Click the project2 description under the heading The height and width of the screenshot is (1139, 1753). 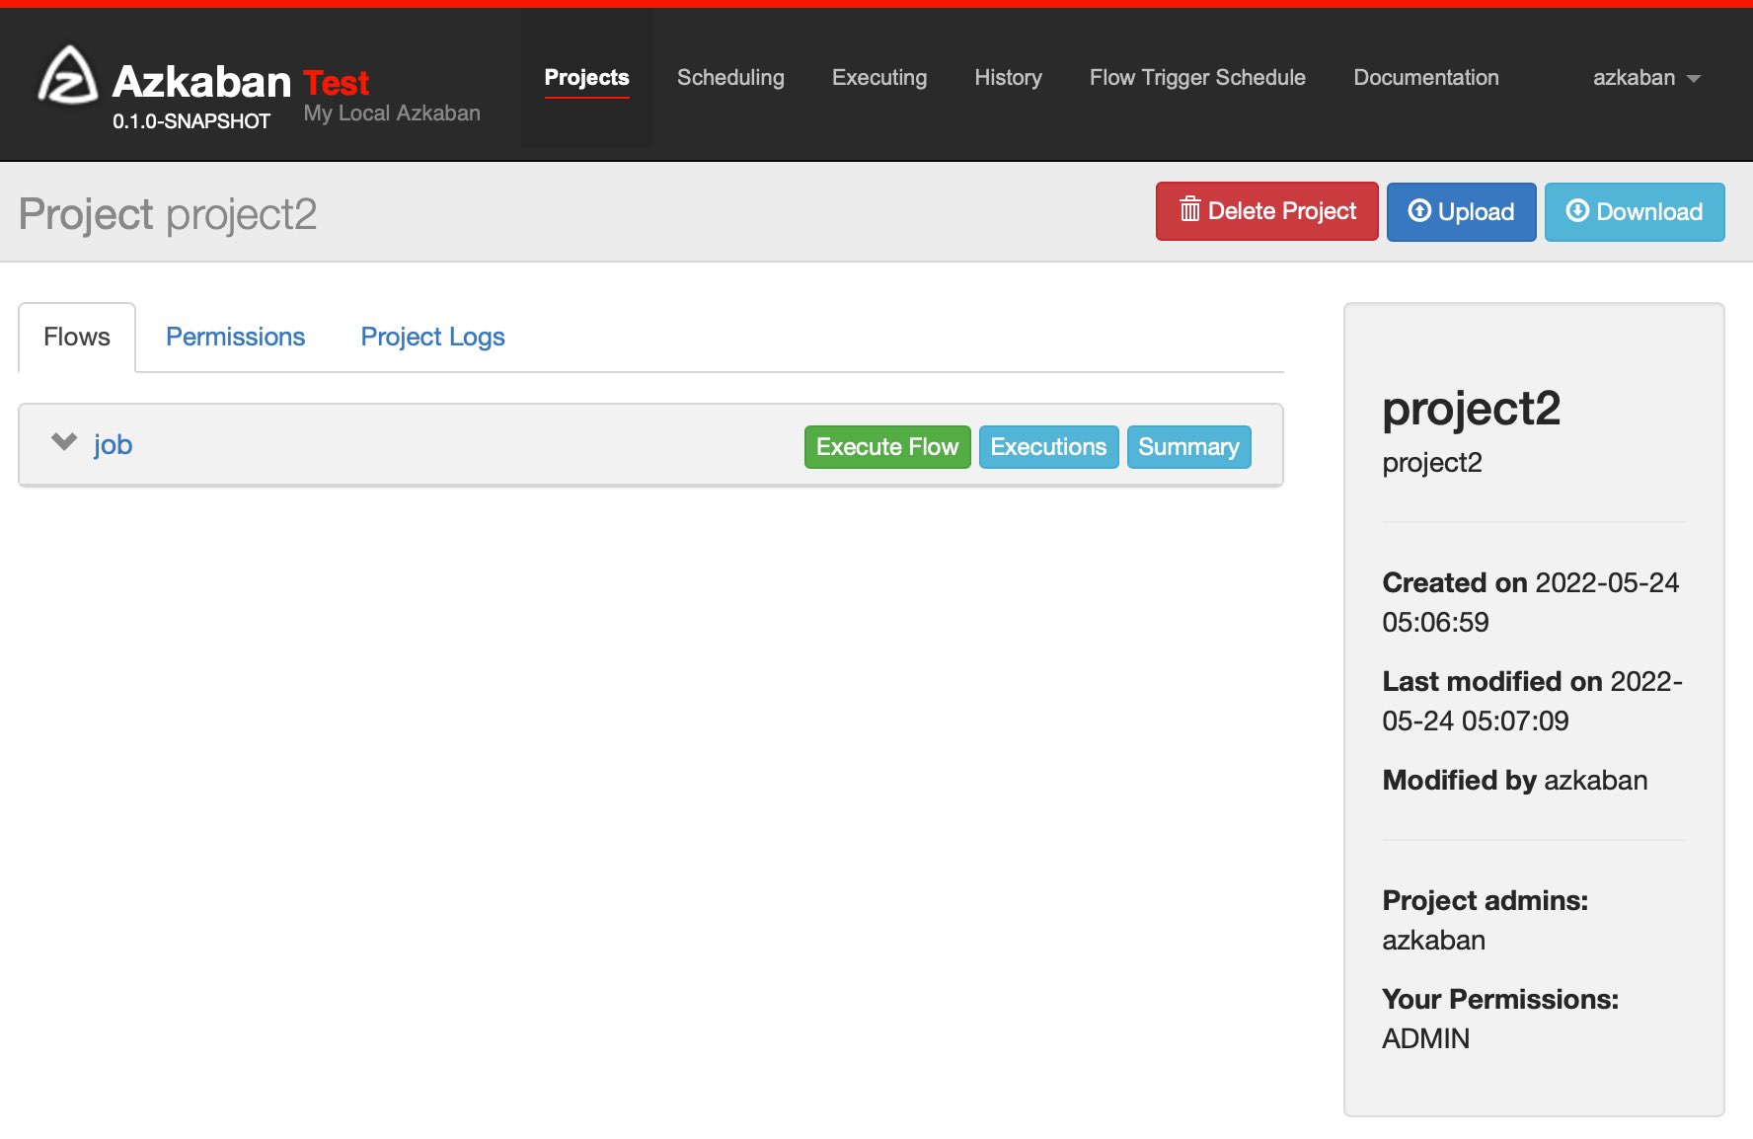click(x=1432, y=463)
